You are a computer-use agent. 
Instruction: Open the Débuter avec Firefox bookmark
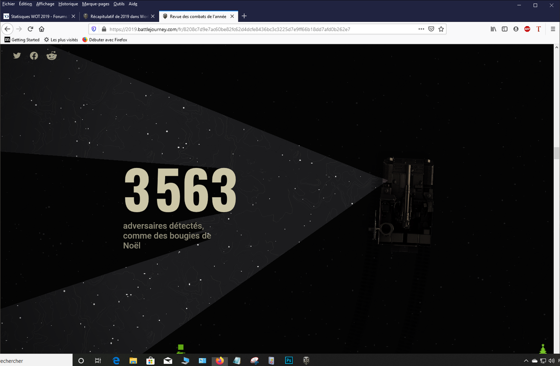click(x=105, y=40)
